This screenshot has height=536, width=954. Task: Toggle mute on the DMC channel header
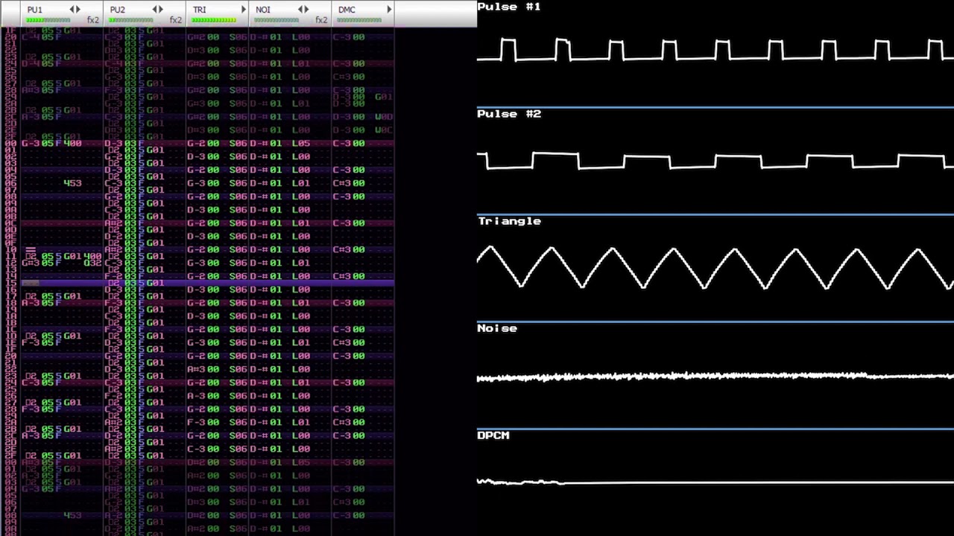click(347, 10)
